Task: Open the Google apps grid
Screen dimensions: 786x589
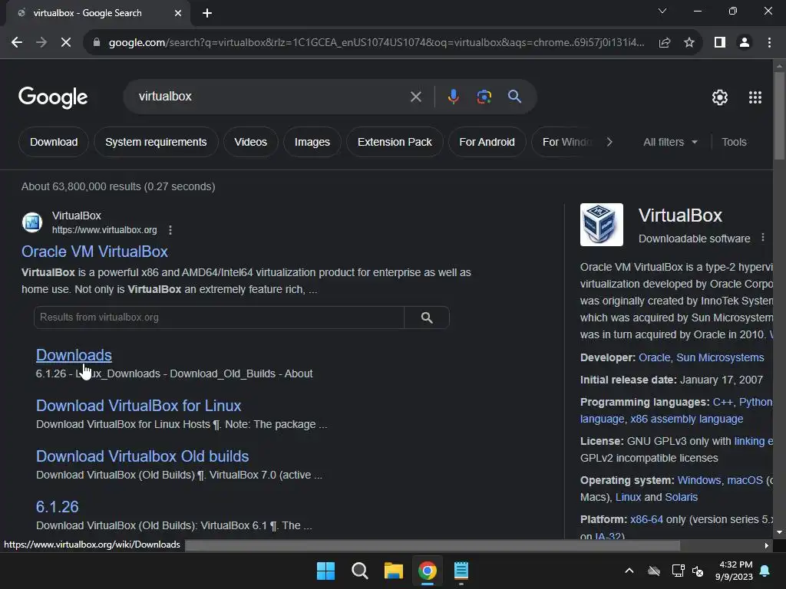Action: [x=755, y=97]
